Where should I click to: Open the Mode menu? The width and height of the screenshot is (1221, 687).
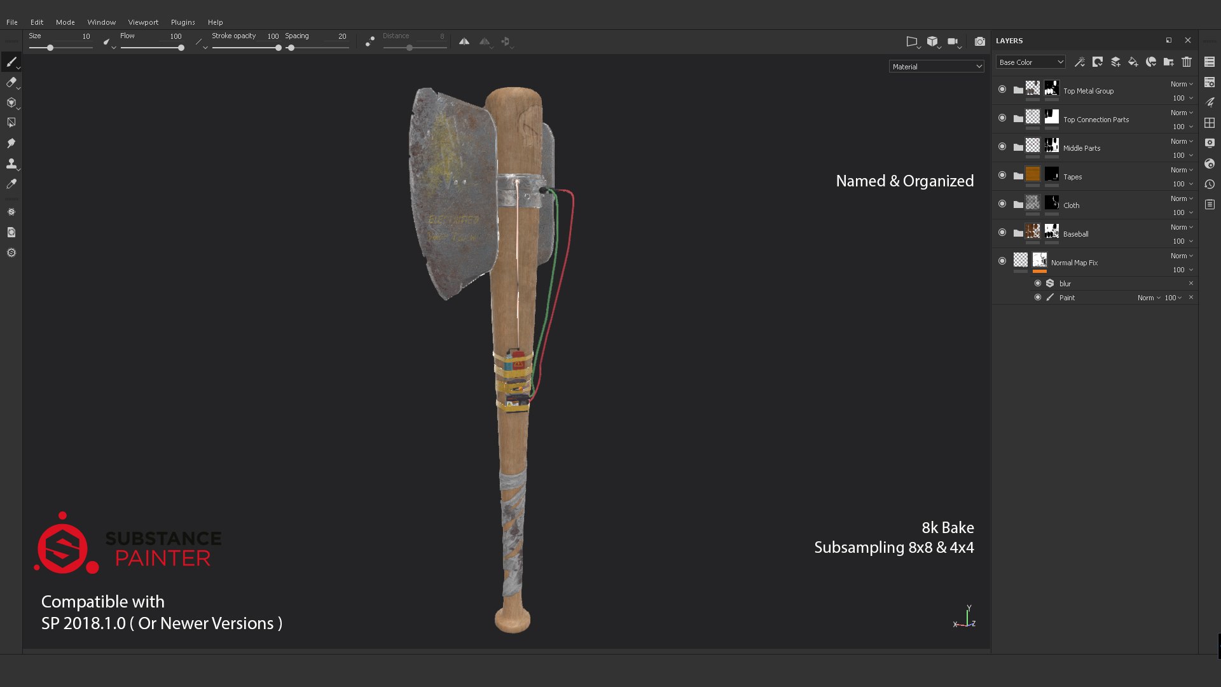(x=65, y=22)
